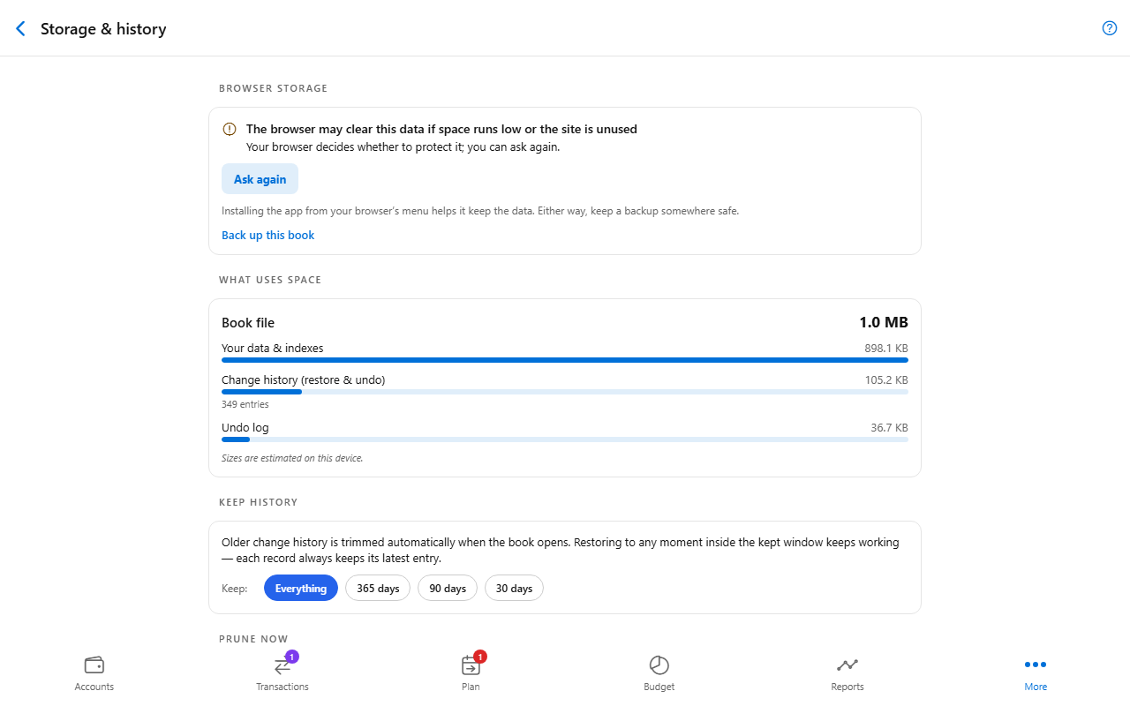Click the Storage & history page title

click(x=103, y=28)
